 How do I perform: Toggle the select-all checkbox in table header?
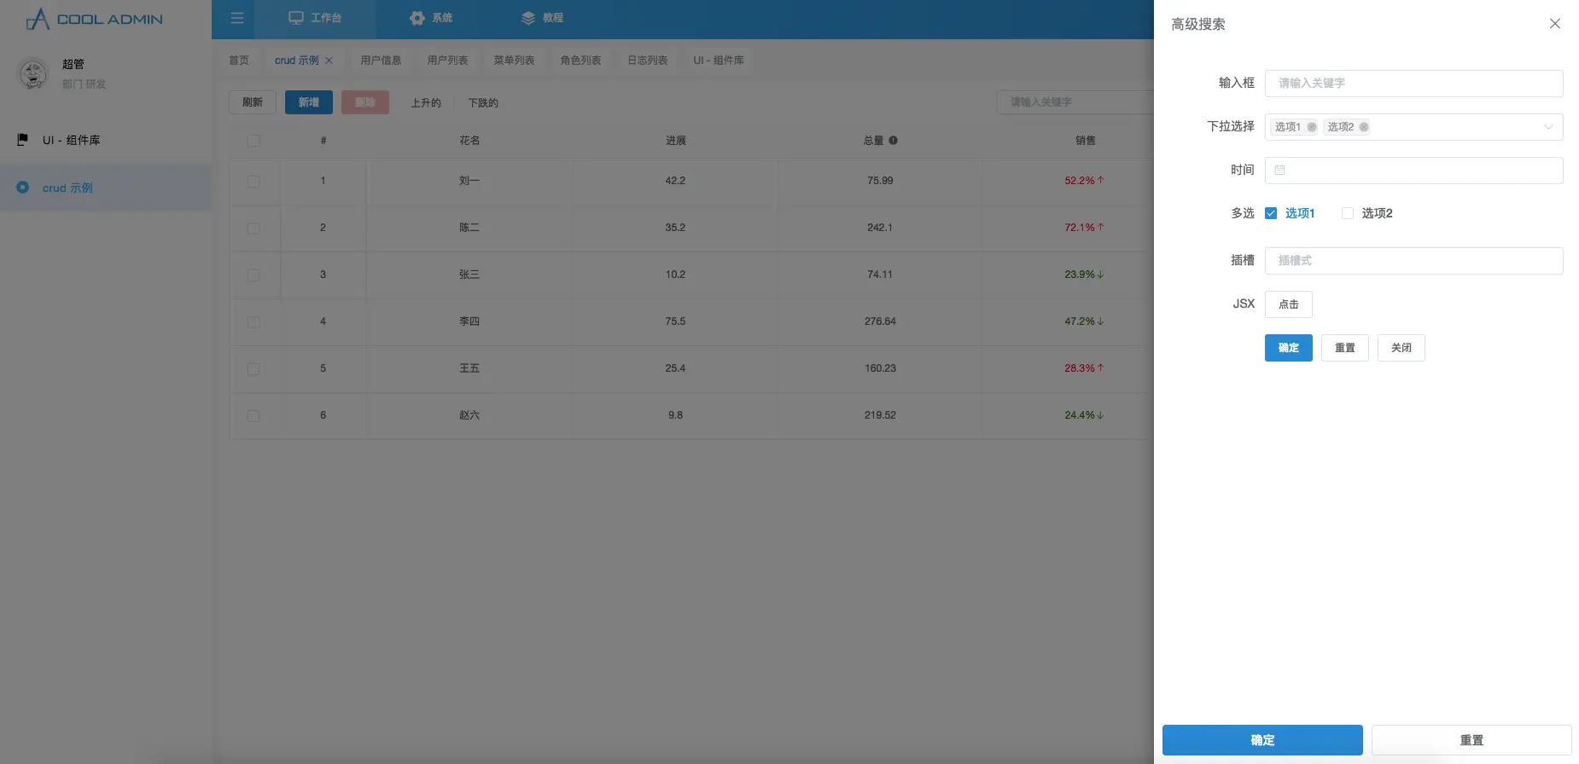pos(253,141)
